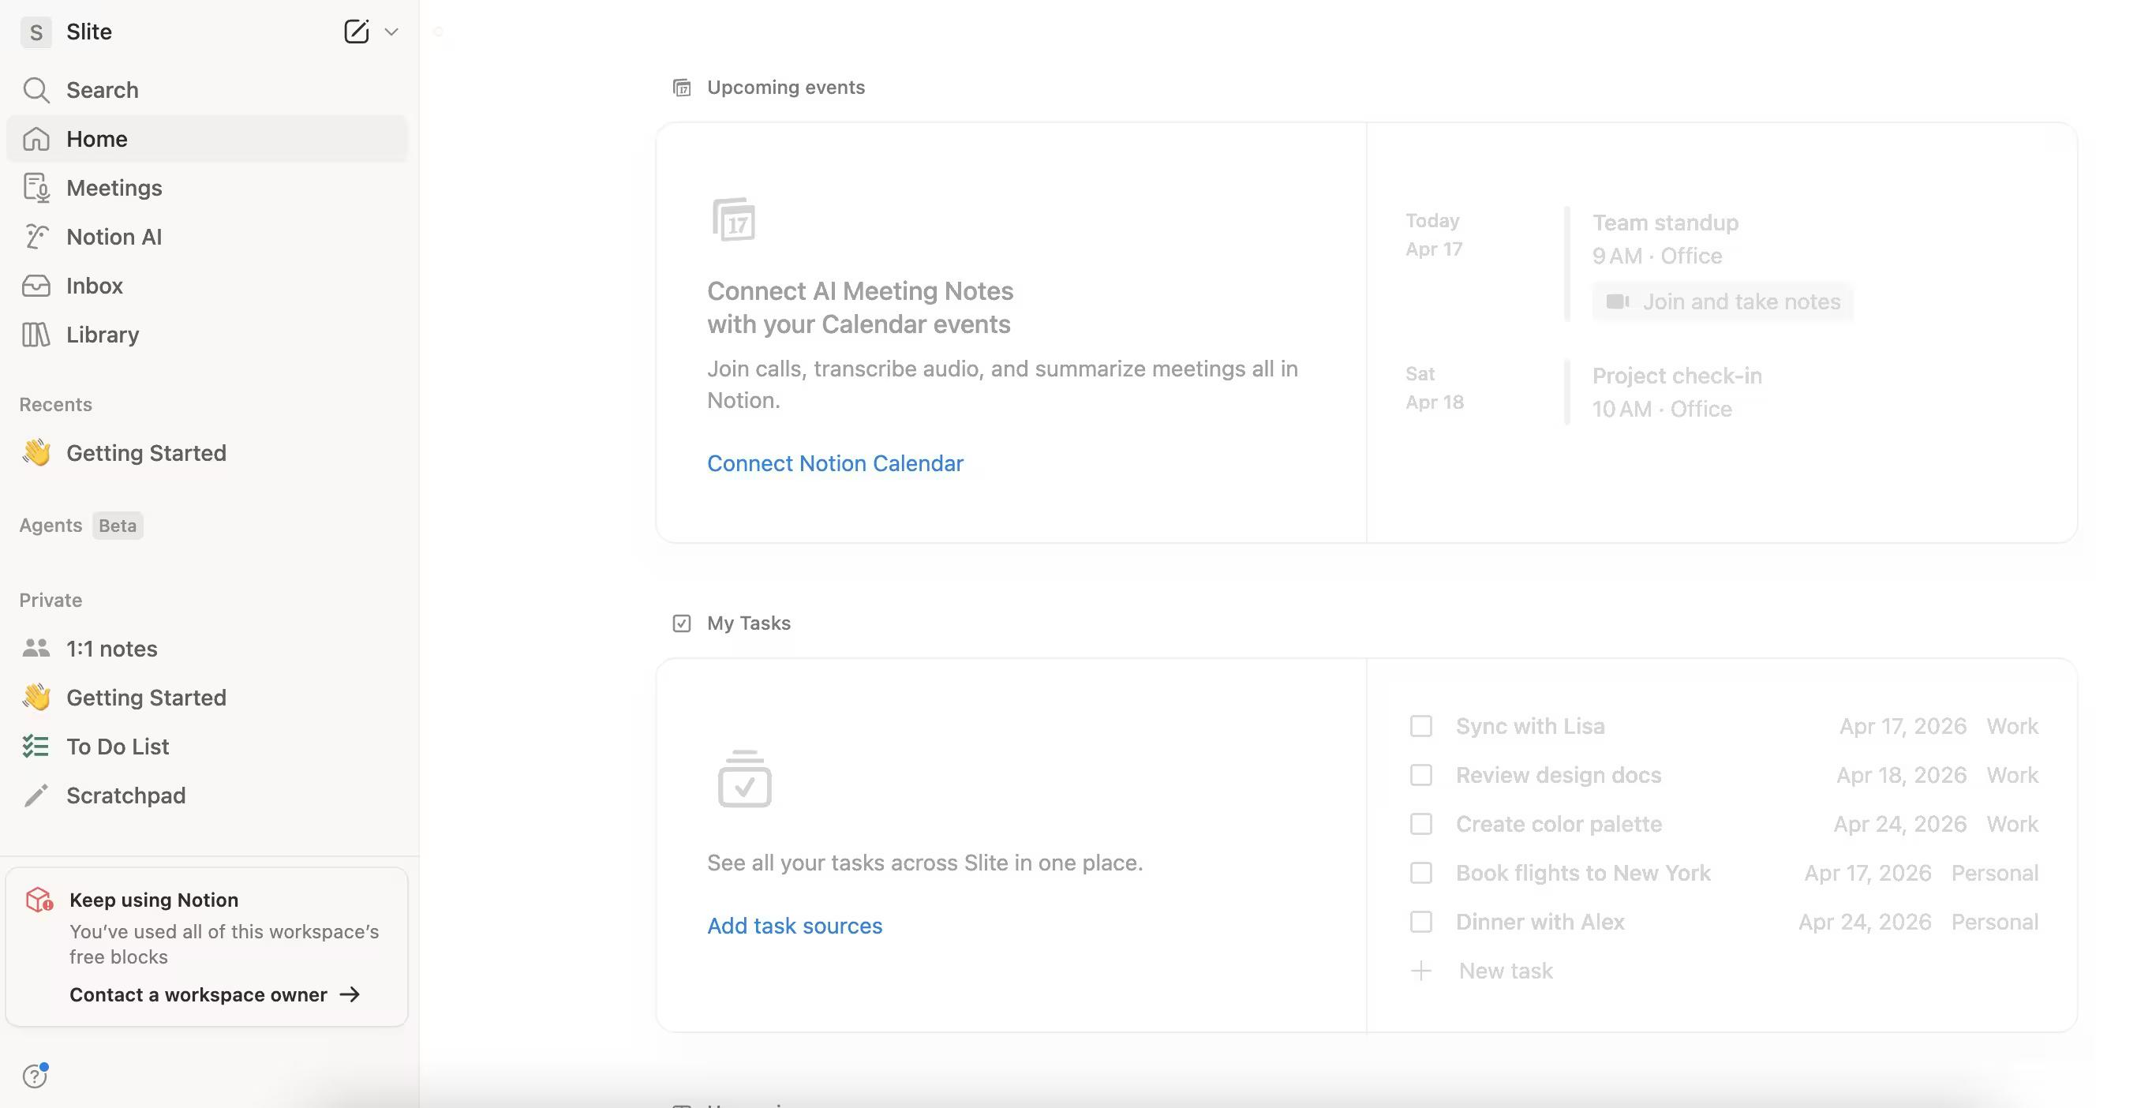Click the video camera icon in Join button

coord(1618,301)
